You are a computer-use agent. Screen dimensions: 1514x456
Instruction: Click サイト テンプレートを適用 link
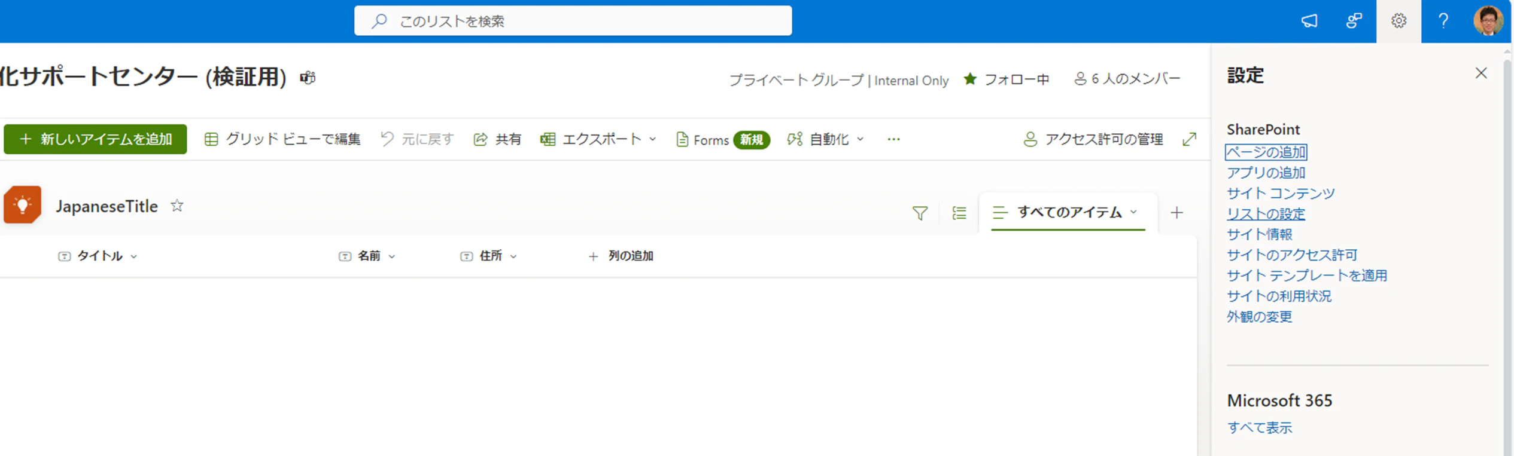pos(1307,276)
